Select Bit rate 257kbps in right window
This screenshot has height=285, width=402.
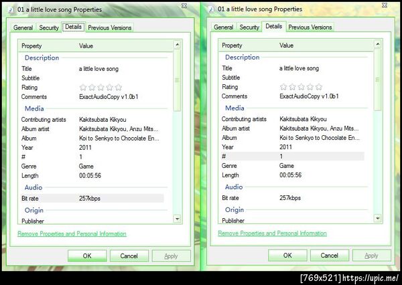(290, 198)
